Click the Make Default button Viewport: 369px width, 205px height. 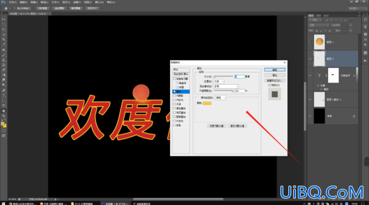coord(217,126)
